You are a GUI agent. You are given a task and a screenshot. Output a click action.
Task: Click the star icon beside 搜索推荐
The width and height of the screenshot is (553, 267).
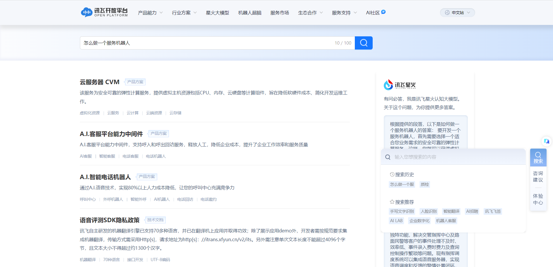(x=392, y=202)
